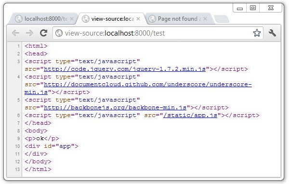Click the </html> closing tag text

(38, 169)
